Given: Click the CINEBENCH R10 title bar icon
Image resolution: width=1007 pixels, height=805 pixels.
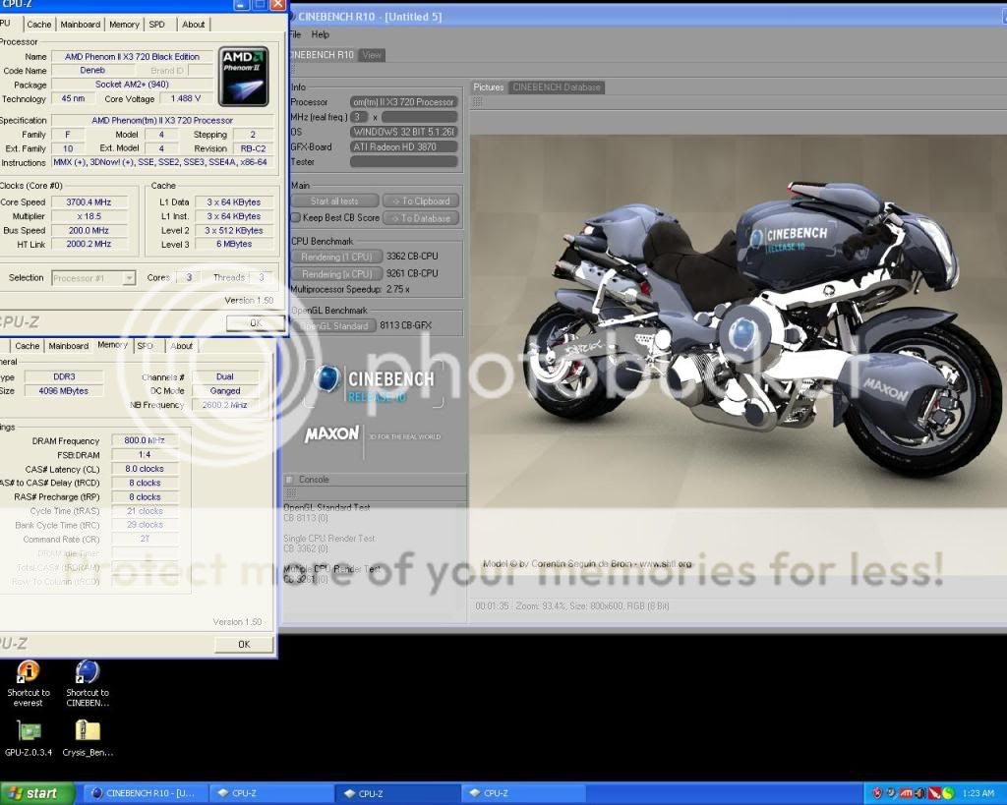Looking at the screenshot, I should click(x=291, y=17).
